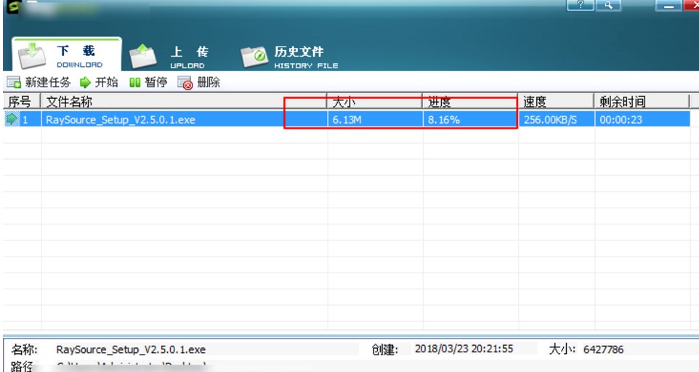Create a new task with 新建任务
This screenshot has height=372, width=699.
(39, 82)
